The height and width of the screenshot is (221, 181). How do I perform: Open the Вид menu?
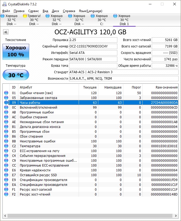pyautogui.click(x=45, y=11)
